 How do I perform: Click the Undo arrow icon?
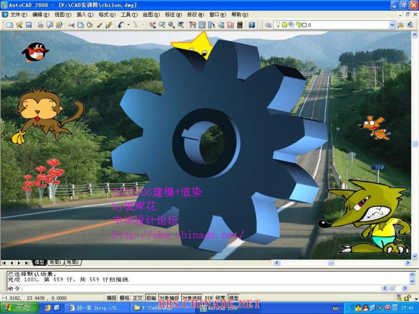point(121,25)
